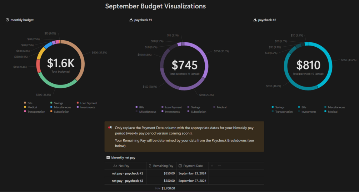
Task: Click the SUM $1,700.00 calculation footer
Action: tap(165, 188)
